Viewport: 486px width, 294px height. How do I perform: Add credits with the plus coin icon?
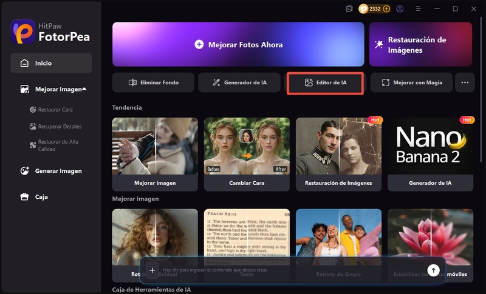pos(386,9)
